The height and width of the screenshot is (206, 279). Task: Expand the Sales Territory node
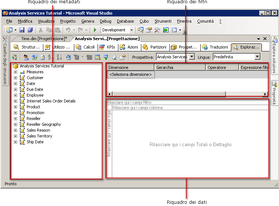click(x=15, y=136)
